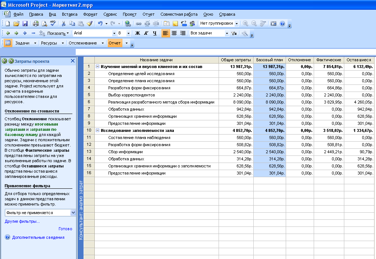Align text to the right
This screenshot has height=259, width=376.
pos(183,33)
